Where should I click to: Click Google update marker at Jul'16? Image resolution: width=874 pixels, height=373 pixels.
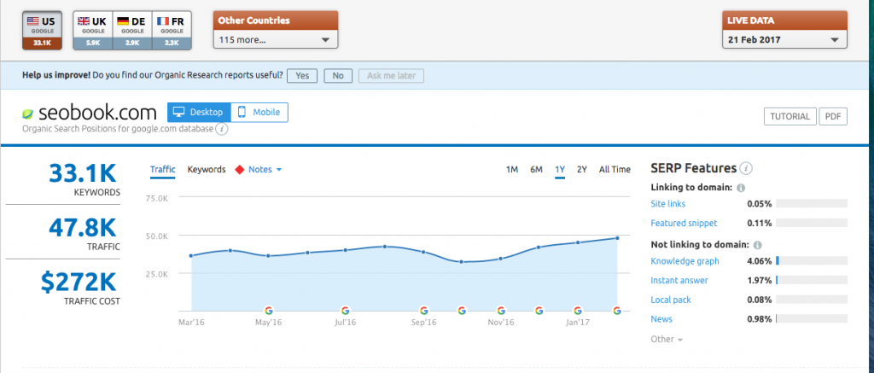click(345, 311)
